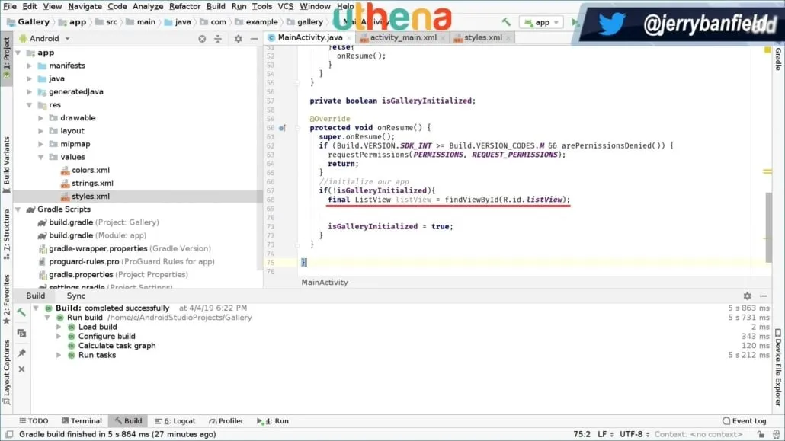Toggle the 7: Structure tool window

pos(7,235)
